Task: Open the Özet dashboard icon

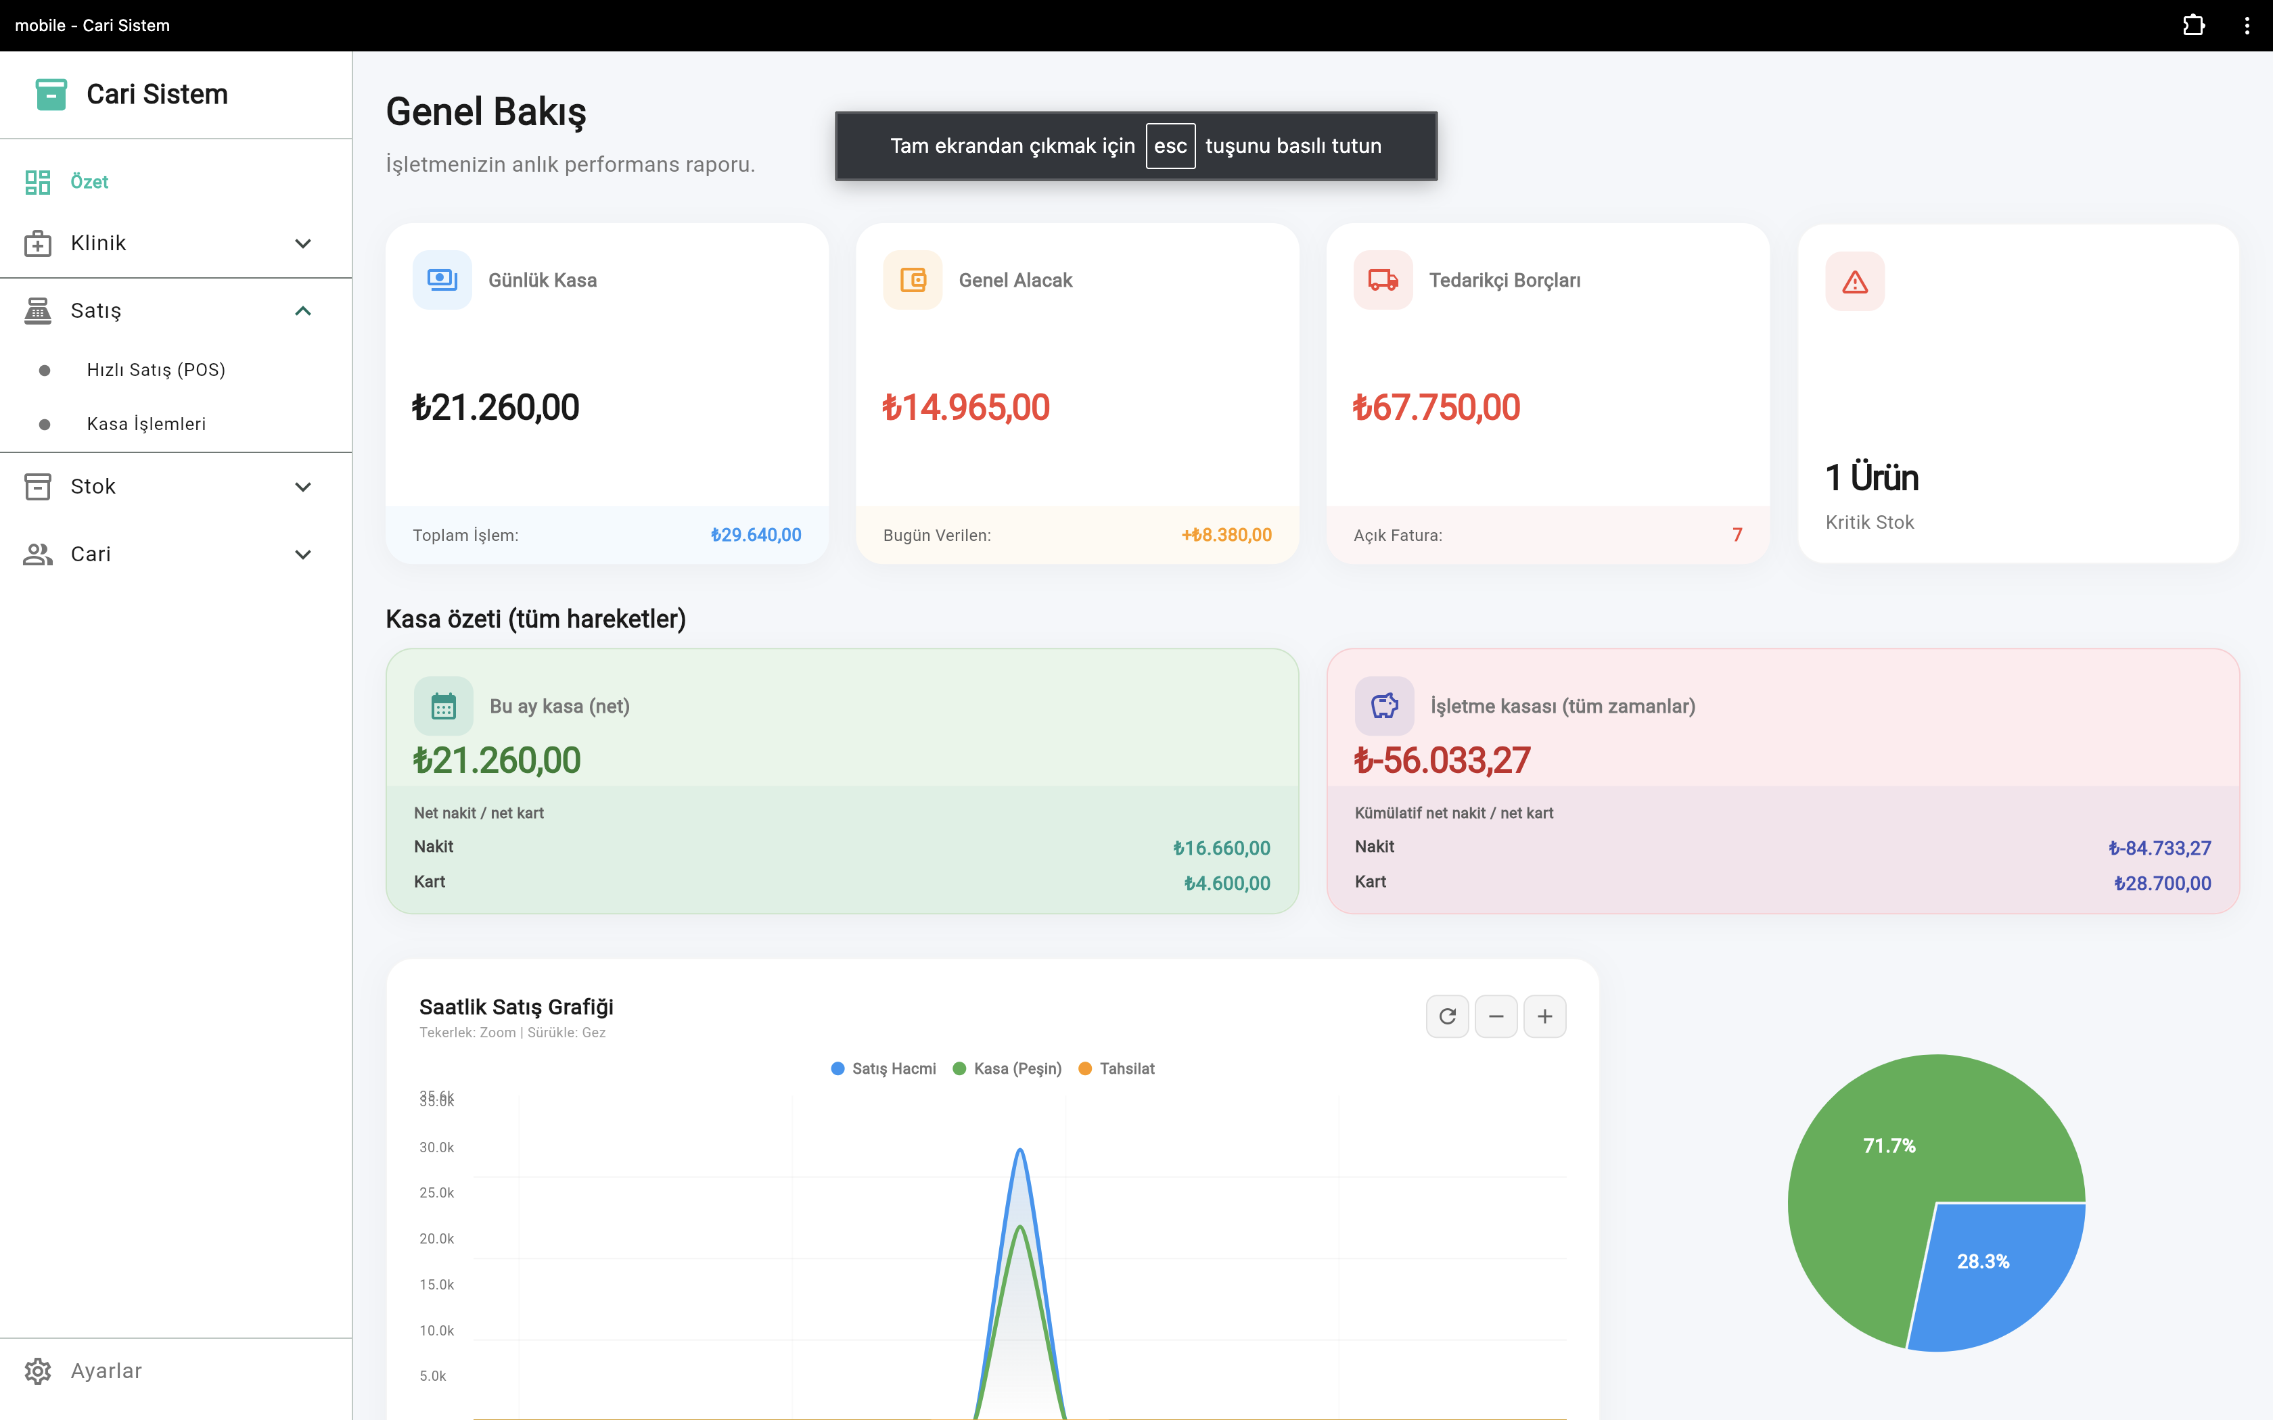Action: (x=38, y=182)
